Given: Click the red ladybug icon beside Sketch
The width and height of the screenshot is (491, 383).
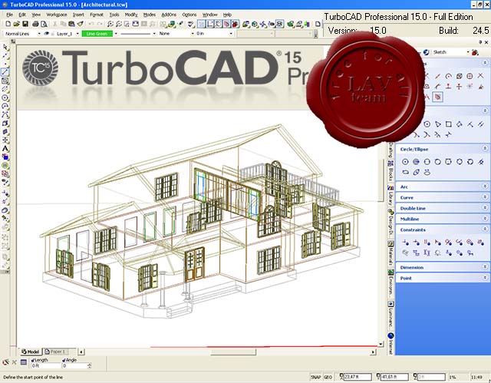Looking at the screenshot, I should [475, 52].
